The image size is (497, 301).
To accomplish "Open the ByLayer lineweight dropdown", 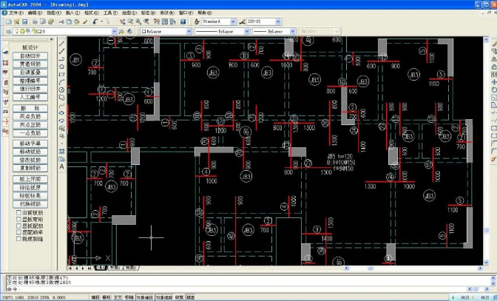I will 293,31.
